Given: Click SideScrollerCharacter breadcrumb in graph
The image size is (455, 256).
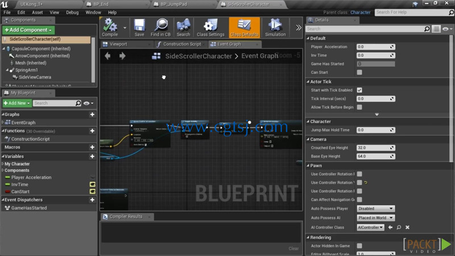Looking at the screenshot, I should 198,56.
